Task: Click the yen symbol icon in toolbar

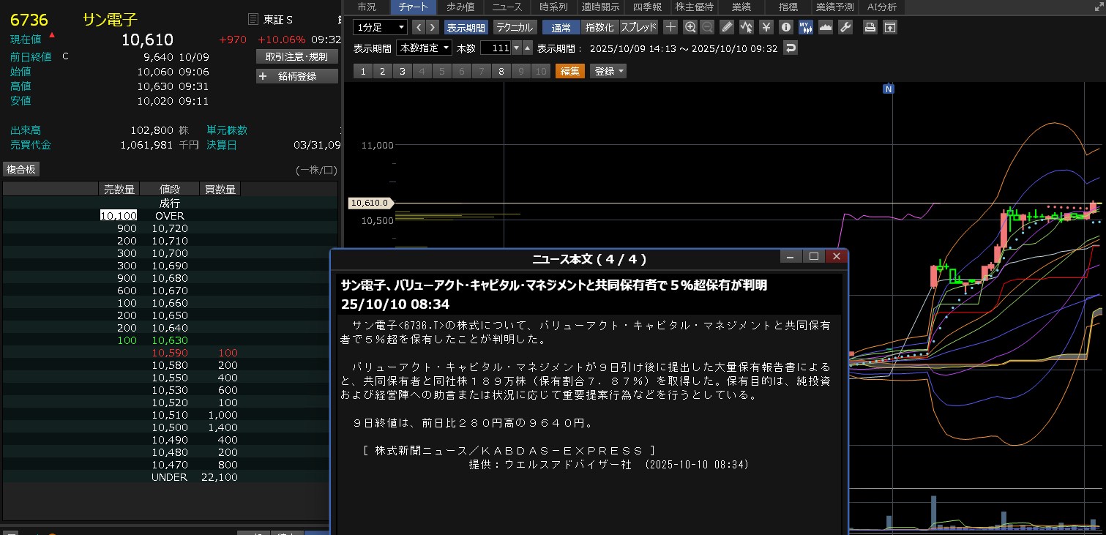Action: pyautogui.click(x=766, y=28)
